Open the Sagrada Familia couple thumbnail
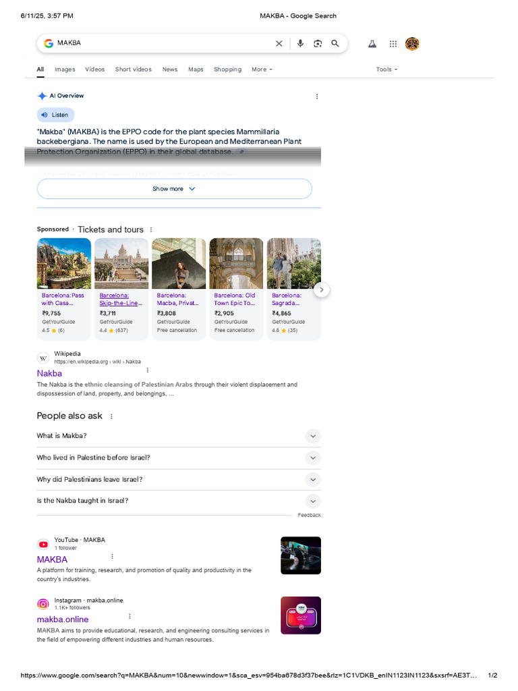The height and width of the screenshot is (691, 518). click(x=294, y=264)
